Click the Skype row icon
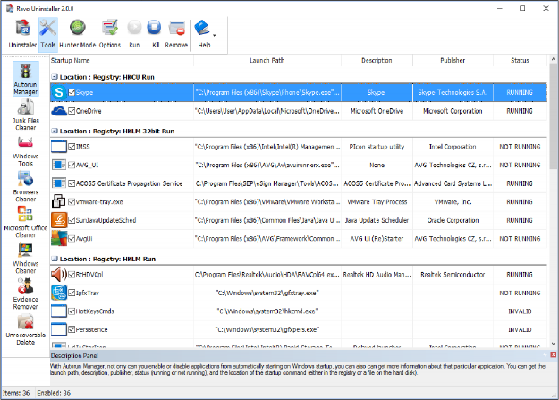Image resolution: width=559 pixels, height=400 pixels. 59,92
